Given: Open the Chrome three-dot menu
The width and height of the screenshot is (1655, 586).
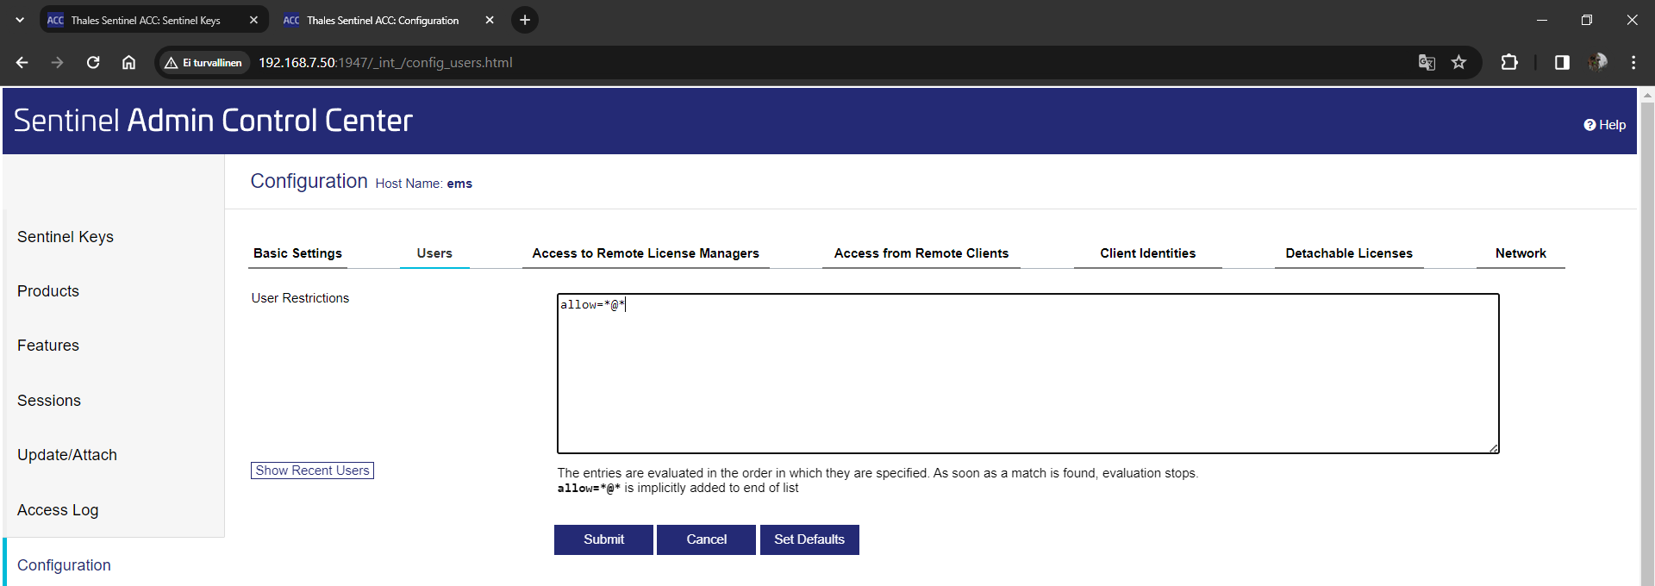Looking at the screenshot, I should [x=1633, y=62].
